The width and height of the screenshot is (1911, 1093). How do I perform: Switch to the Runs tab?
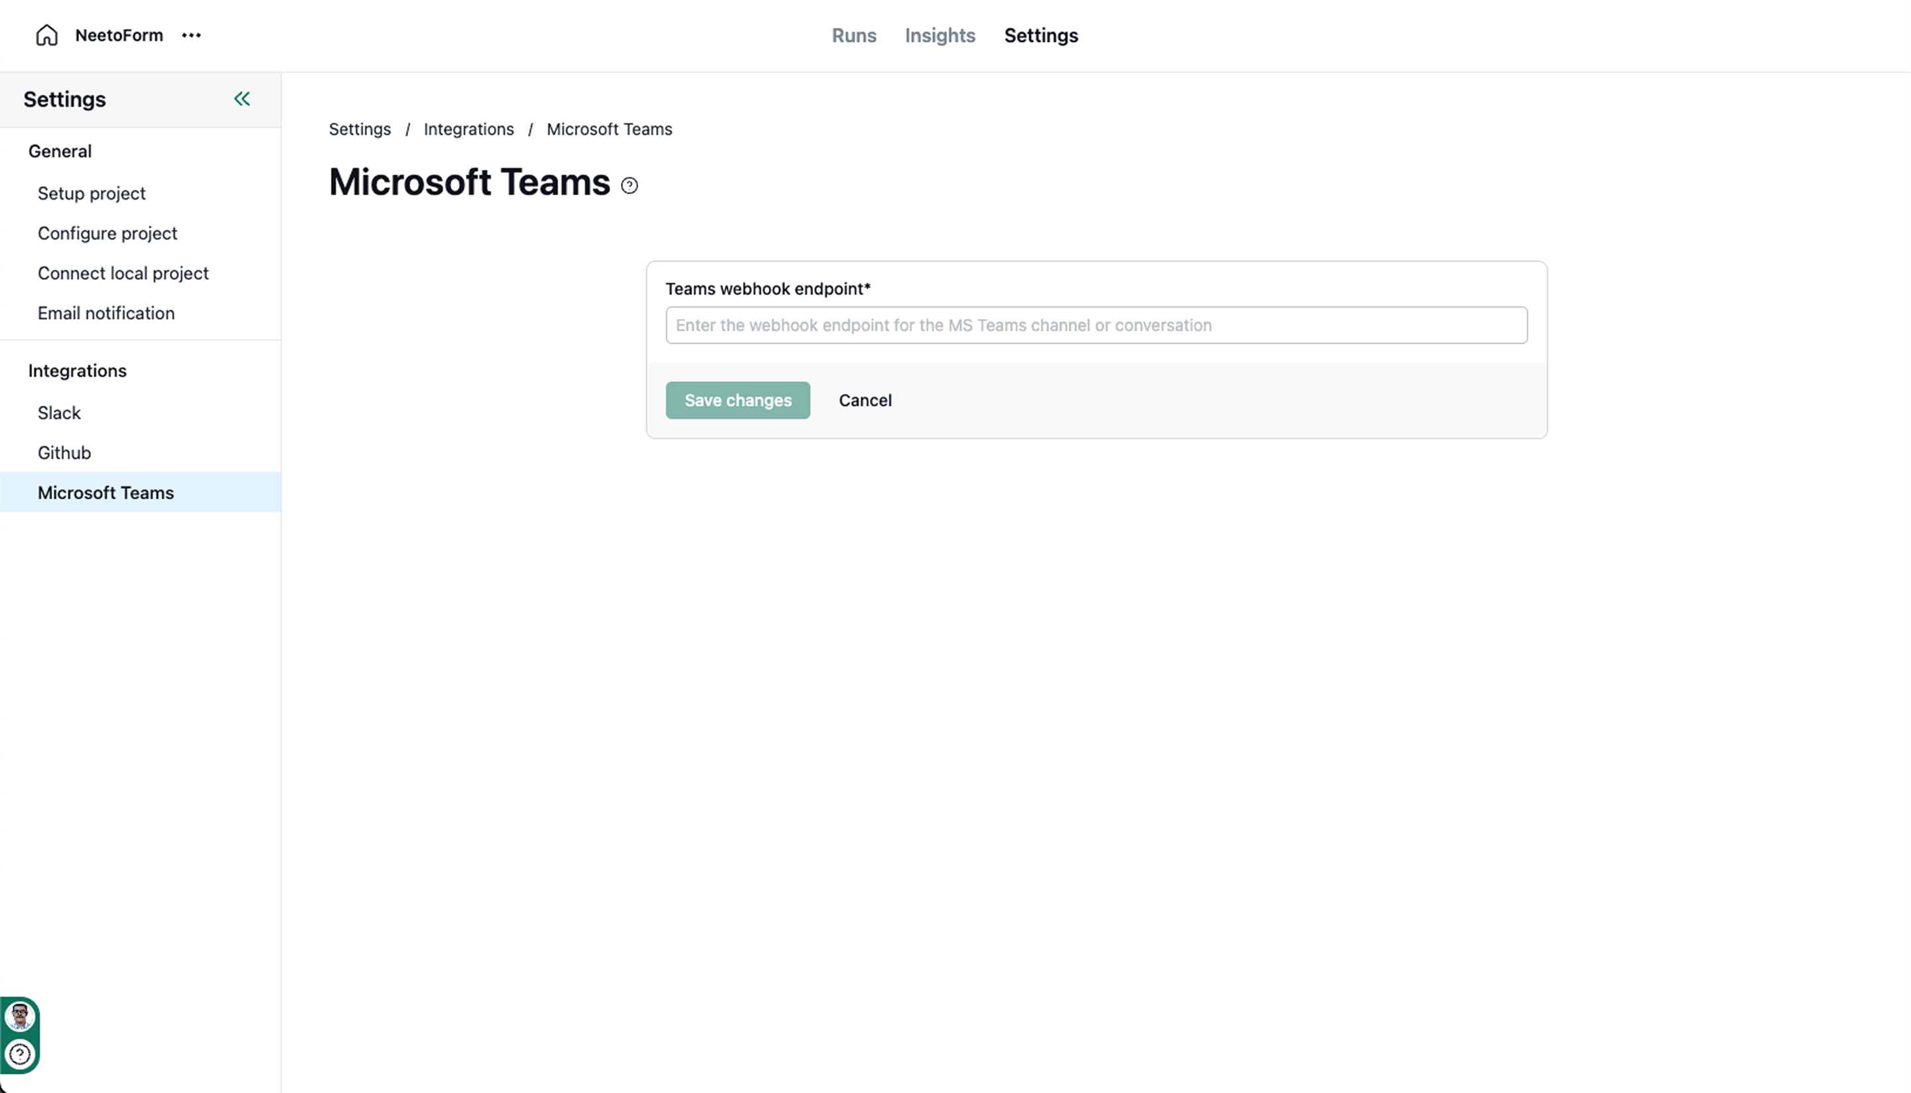tap(854, 35)
